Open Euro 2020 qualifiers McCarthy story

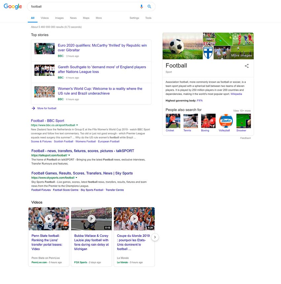coord(102,47)
